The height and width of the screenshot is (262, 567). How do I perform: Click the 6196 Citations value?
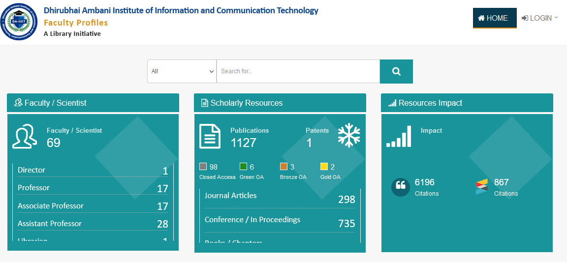(425, 182)
